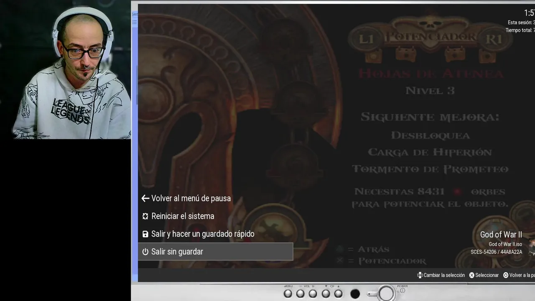Click the = Potenciador button hint in game
The image size is (535, 301).
[x=381, y=261]
